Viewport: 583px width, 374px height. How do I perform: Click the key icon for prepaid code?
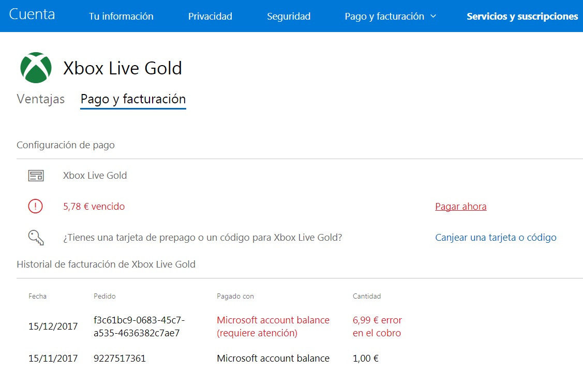tap(36, 237)
